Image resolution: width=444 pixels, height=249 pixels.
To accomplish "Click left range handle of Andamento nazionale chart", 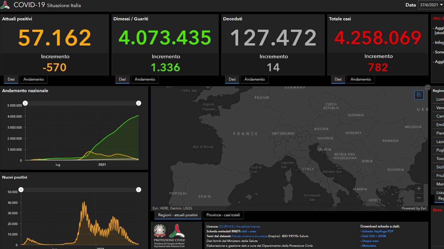I will (x=25, y=103).
